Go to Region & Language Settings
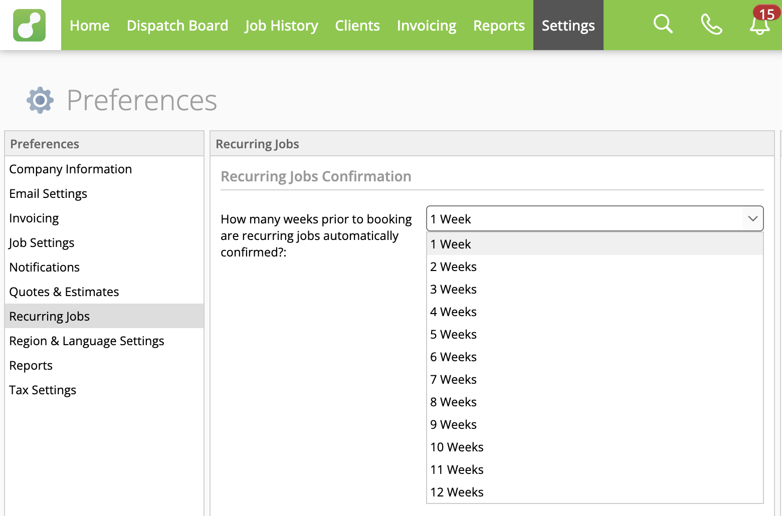This screenshot has height=516, width=782. point(87,341)
